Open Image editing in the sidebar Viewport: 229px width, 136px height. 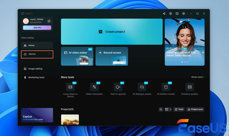pos(35,69)
